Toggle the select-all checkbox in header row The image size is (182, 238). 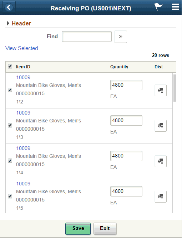pyautogui.click(x=10, y=66)
